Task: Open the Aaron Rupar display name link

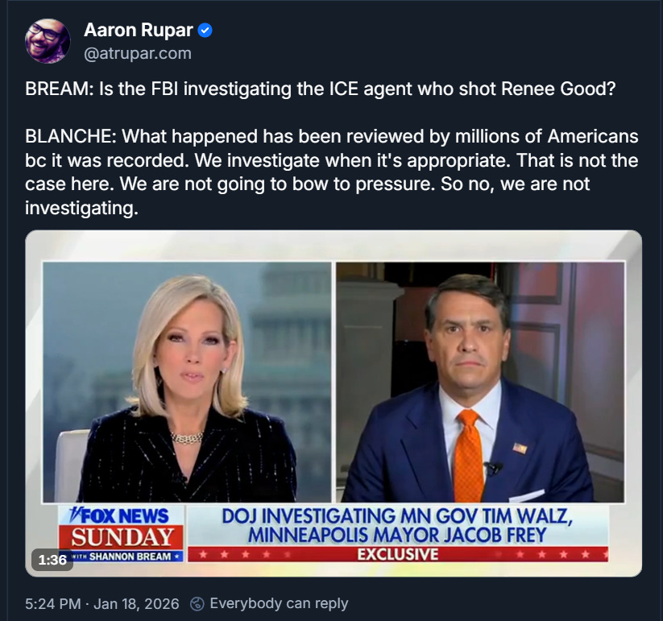Action: pyautogui.click(x=139, y=30)
